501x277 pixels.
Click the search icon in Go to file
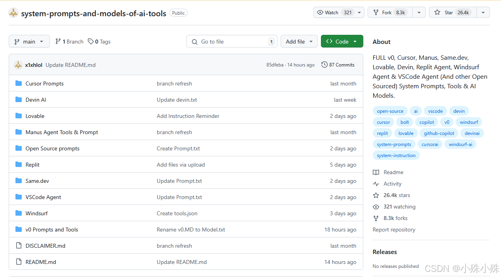[x=194, y=42]
